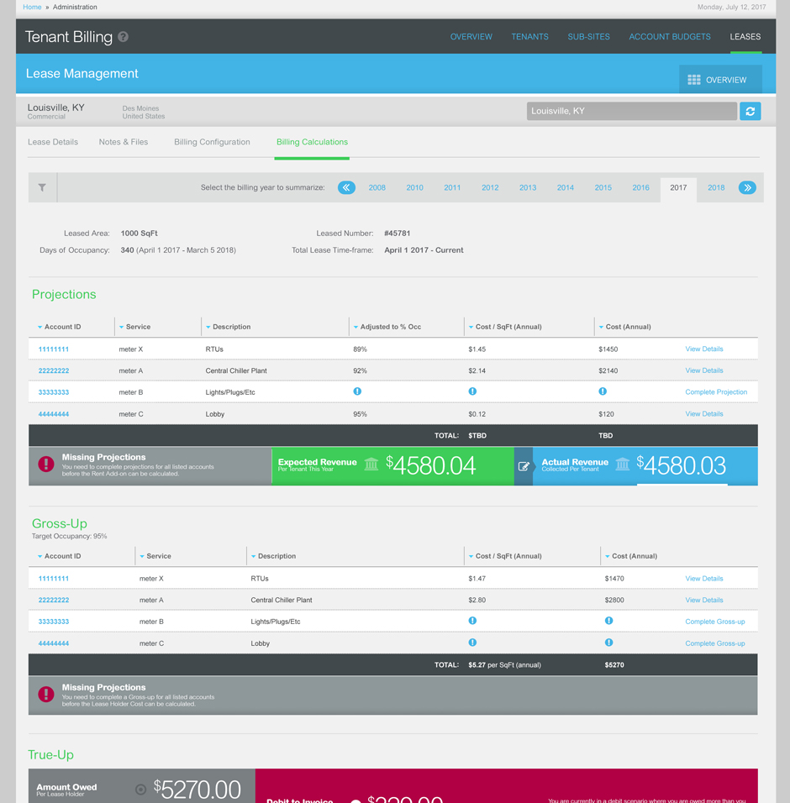Select billing year 2018
Image resolution: width=790 pixels, height=803 pixels.
716,187
